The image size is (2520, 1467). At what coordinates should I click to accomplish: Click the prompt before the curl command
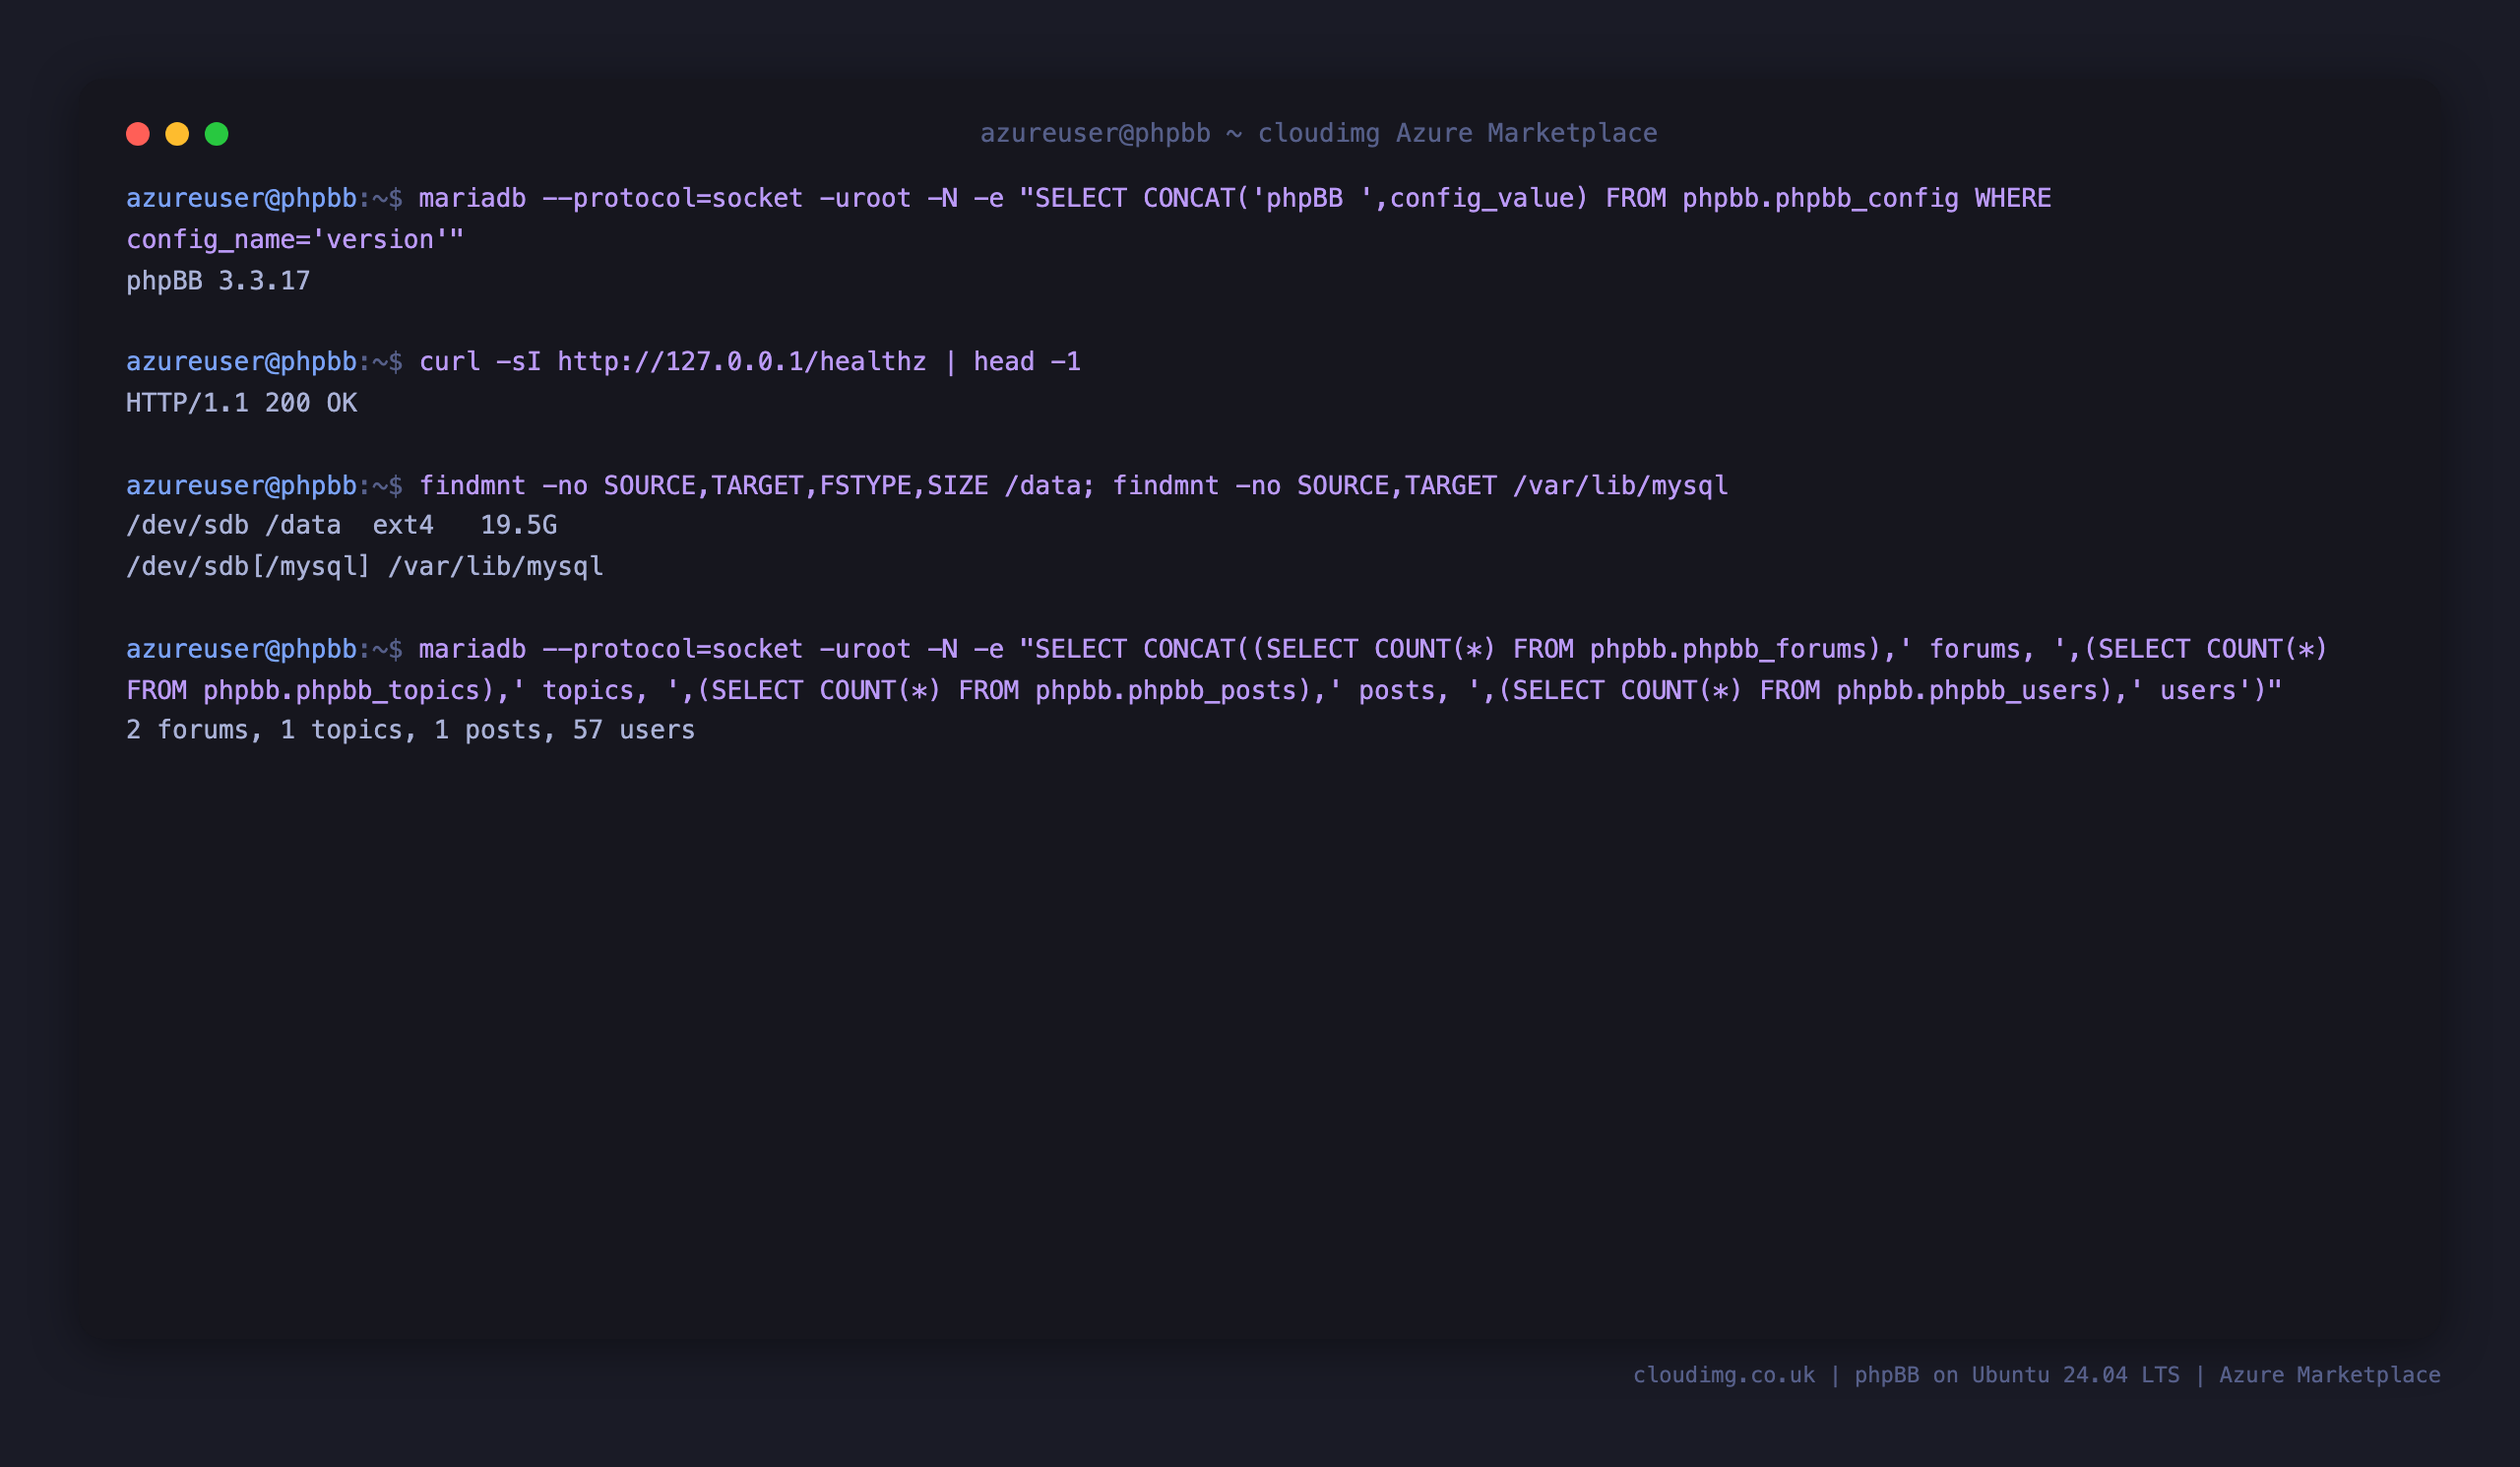coord(264,362)
